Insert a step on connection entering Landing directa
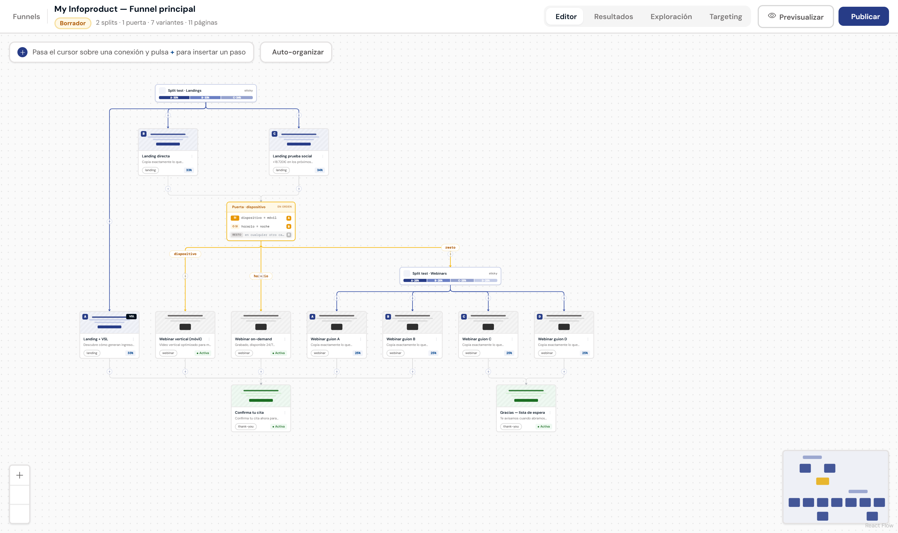Screen dimensions: 898x533 (x=168, y=115)
